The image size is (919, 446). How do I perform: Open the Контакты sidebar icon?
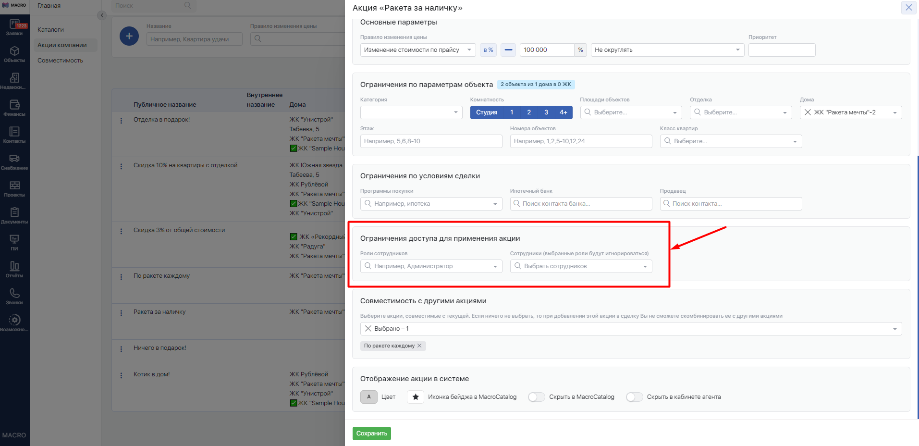pyautogui.click(x=14, y=135)
